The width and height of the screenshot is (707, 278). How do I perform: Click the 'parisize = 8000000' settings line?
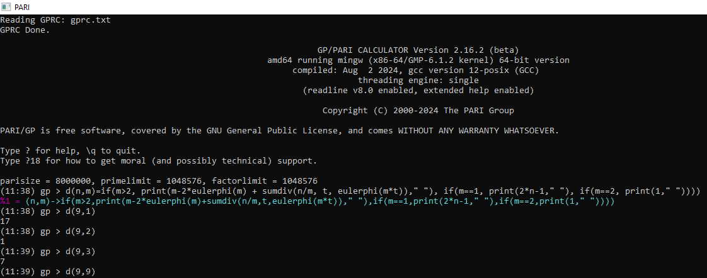click(159, 181)
